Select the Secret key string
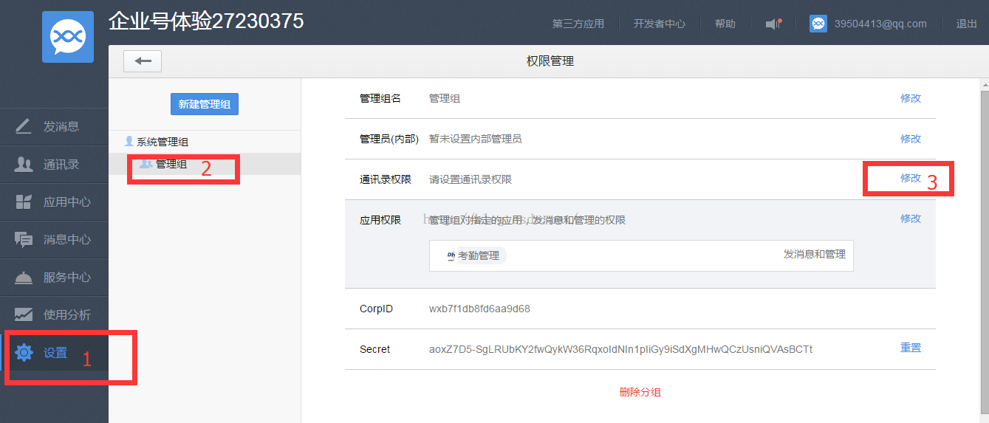 (x=620, y=349)
